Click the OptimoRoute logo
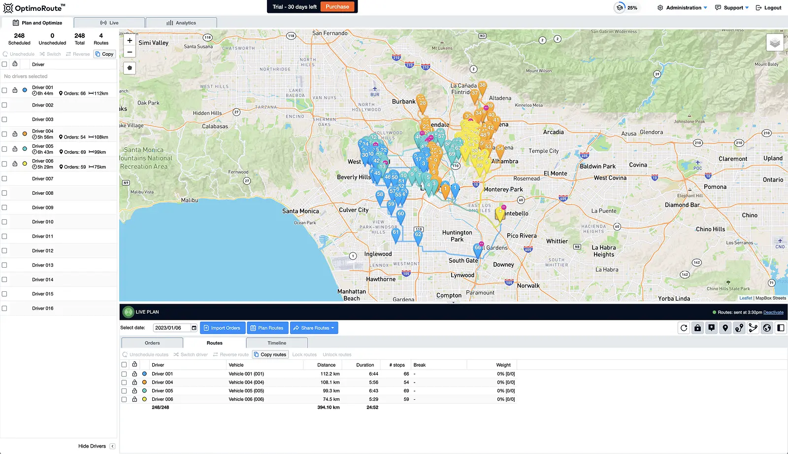 pos(34,8)
